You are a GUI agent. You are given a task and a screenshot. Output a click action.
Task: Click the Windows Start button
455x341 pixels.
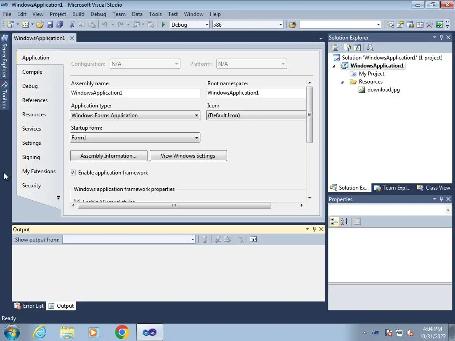[x=12, y=332]
